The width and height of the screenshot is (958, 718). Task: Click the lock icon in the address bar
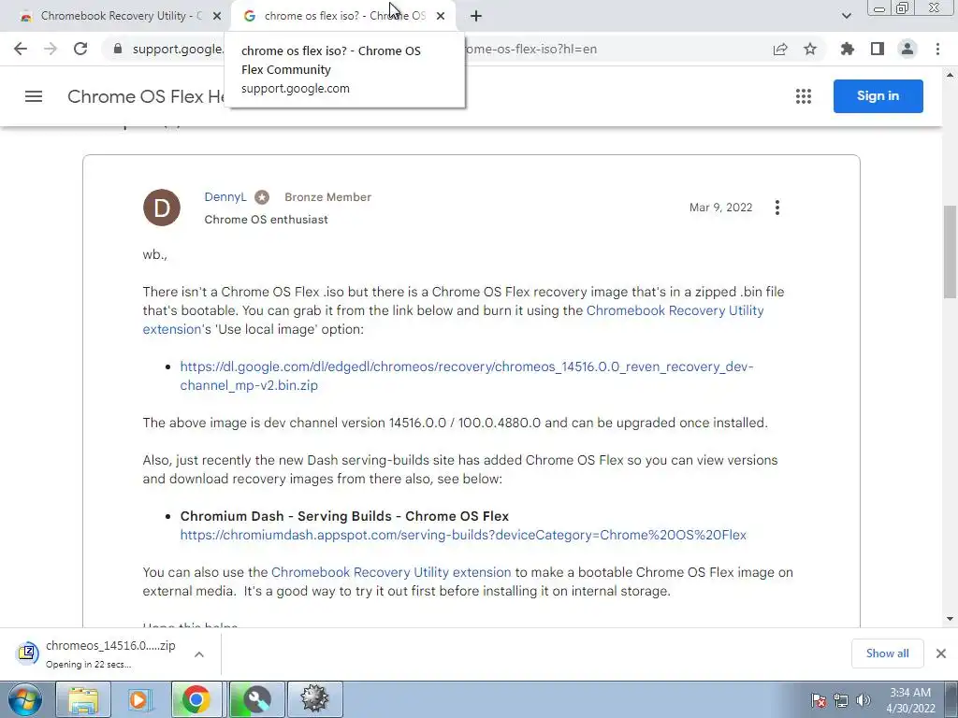118,49
